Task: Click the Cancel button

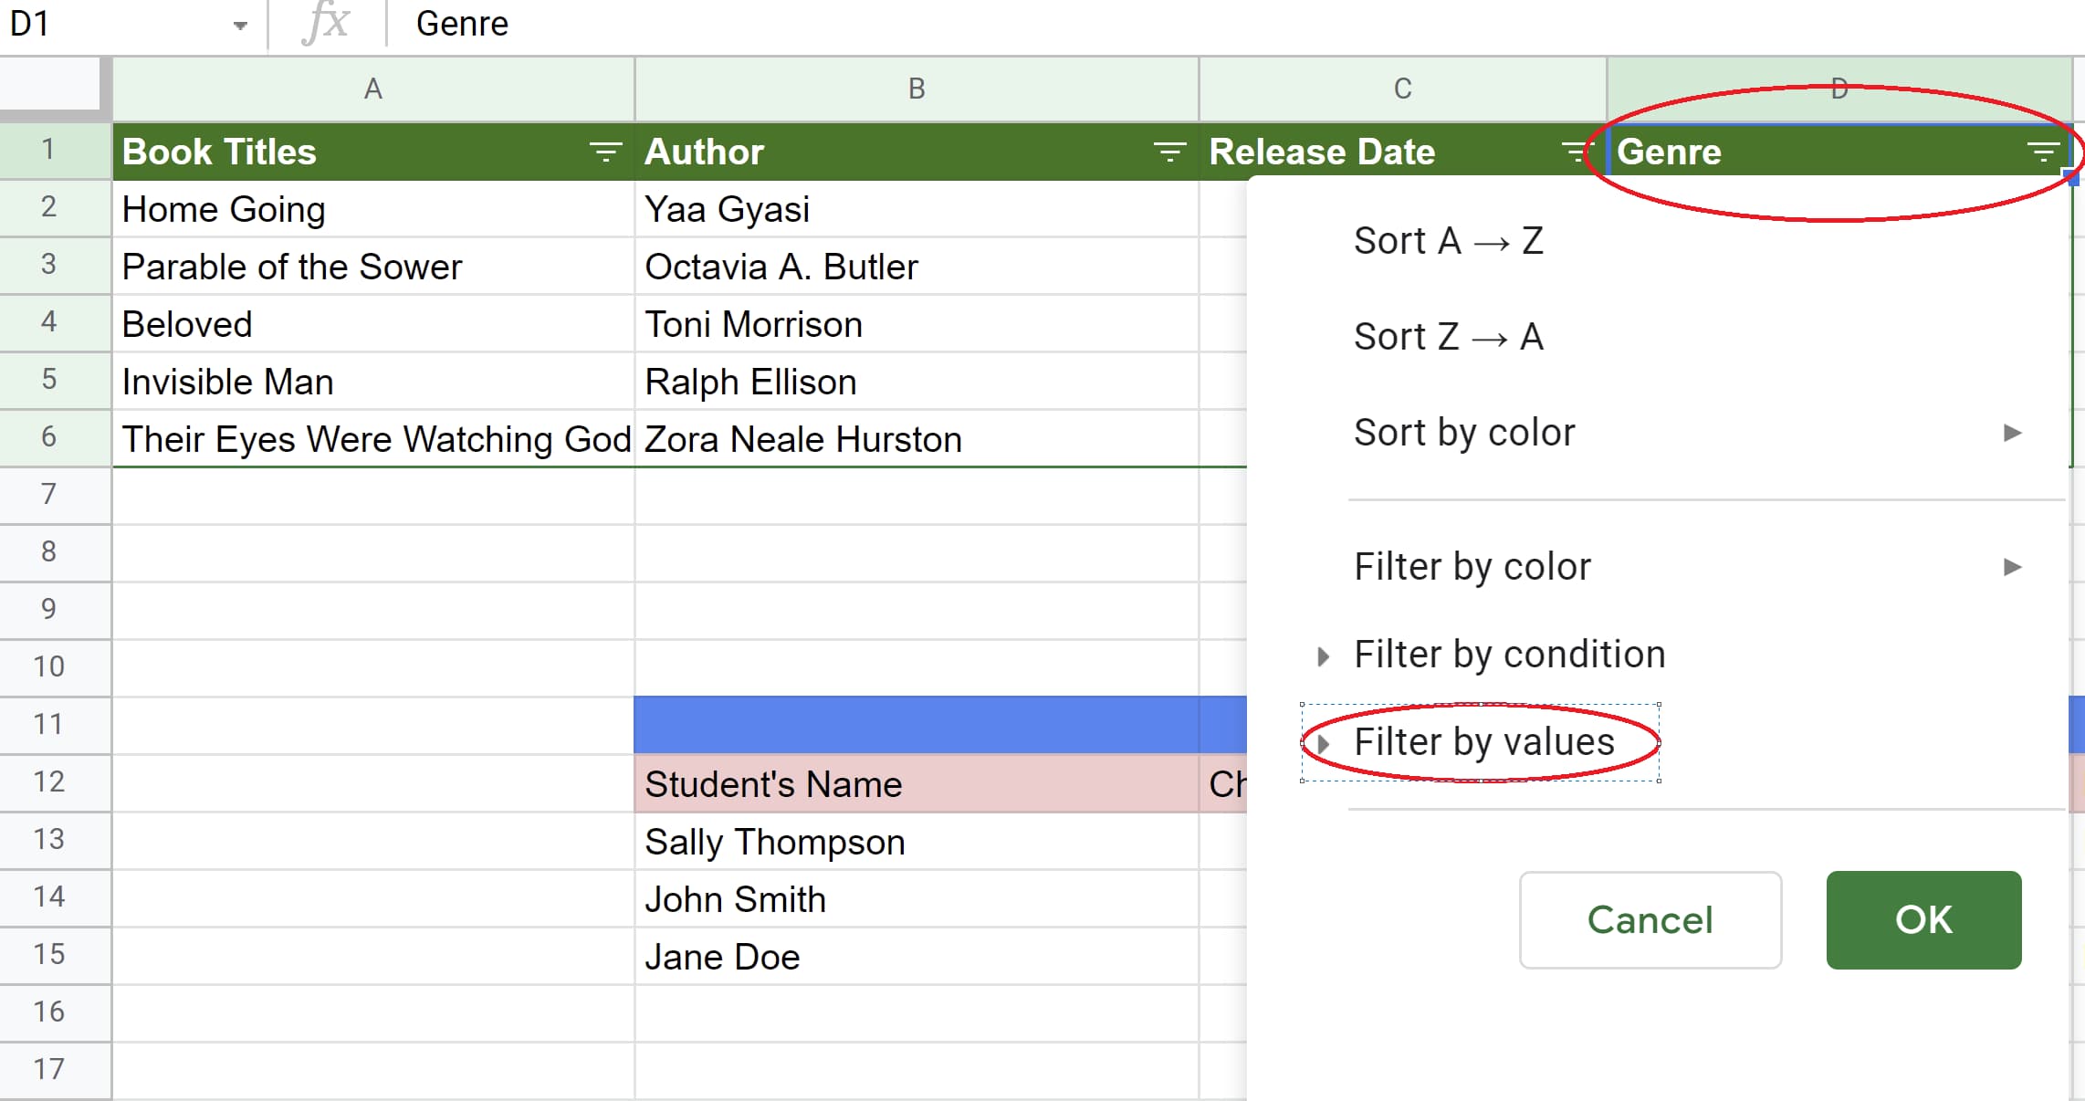Action: [x=1650, y=919]
